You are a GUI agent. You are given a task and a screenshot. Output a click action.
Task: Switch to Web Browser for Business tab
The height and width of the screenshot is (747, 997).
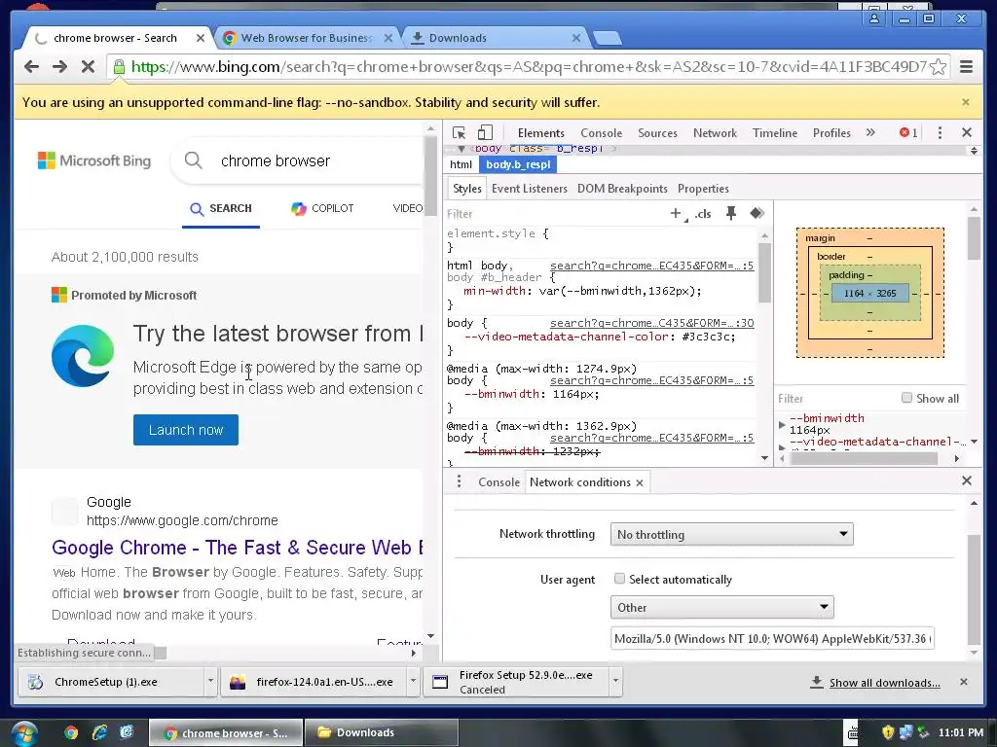coord(307,38)
